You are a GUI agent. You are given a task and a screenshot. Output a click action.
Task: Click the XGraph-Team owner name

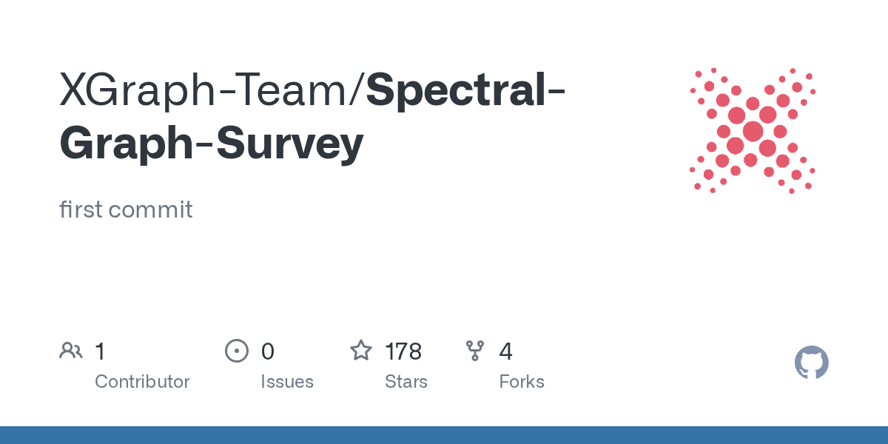pos(209,90)
